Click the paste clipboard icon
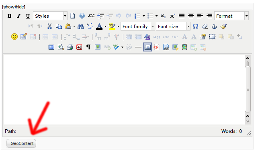Viewport: 256px width, 151px height. 68,26
